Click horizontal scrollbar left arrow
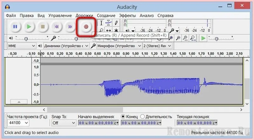This screenshot has width=254, height=140. (x=44, y=110)
